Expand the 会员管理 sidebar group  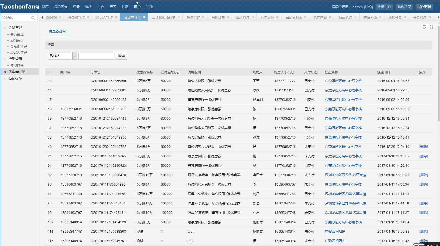(15, 28)
